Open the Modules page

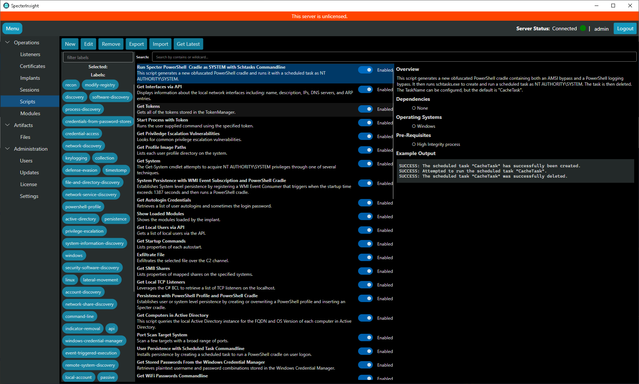[x=30, y=113]
